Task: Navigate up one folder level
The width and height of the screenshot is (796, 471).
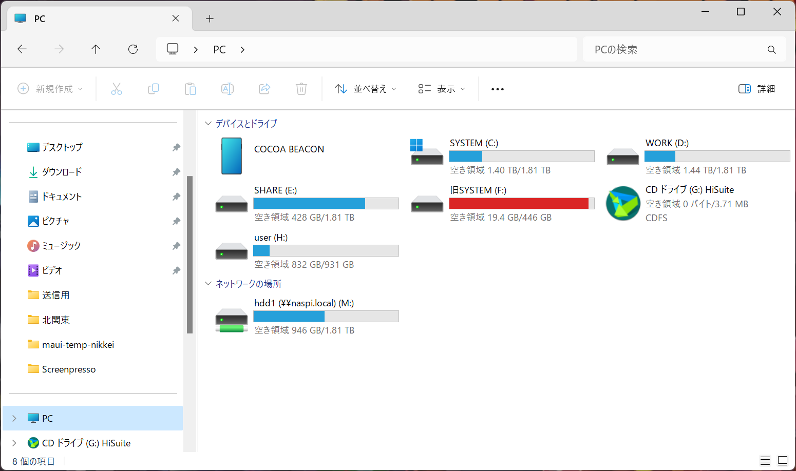Action: [96, 49]
